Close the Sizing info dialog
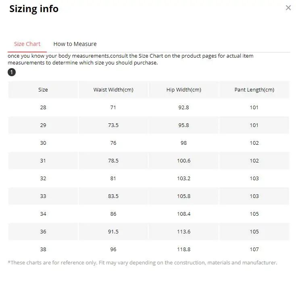 coord(288,8)
